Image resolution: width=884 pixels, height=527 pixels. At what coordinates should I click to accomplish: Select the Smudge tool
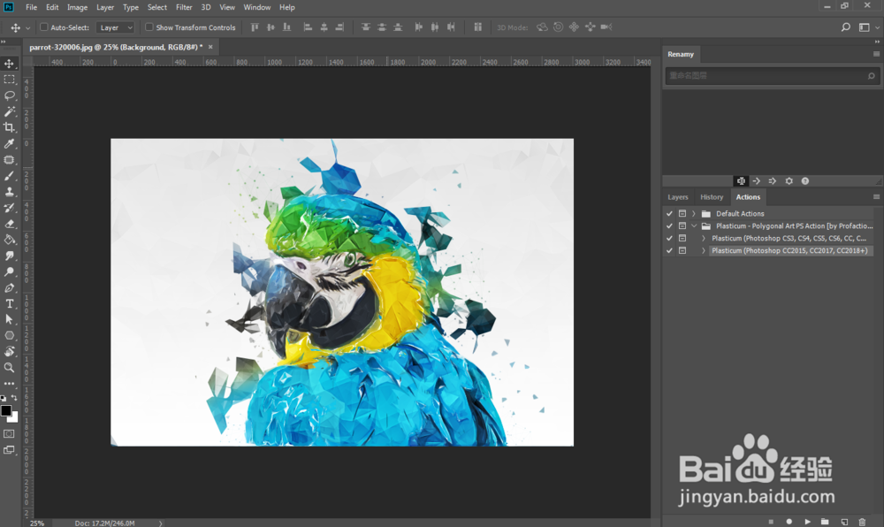click(x=9, y=256)
